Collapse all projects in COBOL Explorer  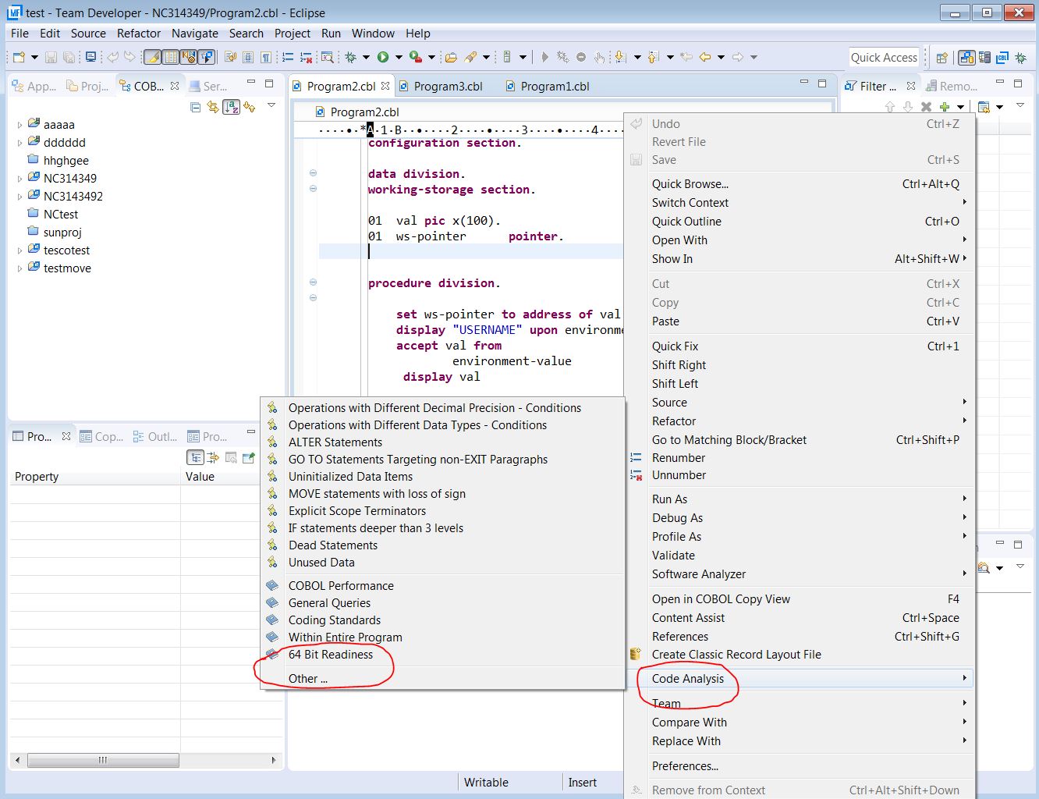(196, 107)
